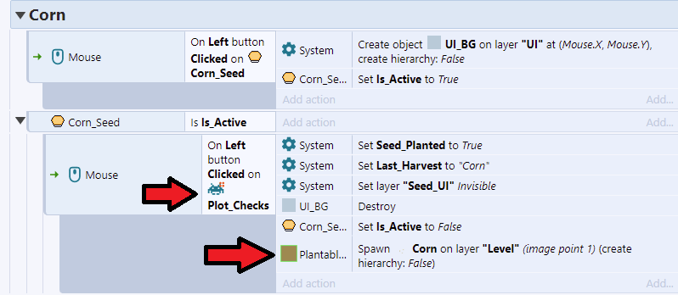Click the System gear for Set layer Seed_UI
Image resolution: width=678 pixels, height=306 pixels.
[288, 186]
